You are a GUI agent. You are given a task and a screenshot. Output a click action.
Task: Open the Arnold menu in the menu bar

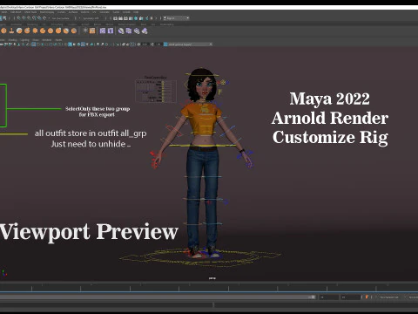(x=126, y=12)
